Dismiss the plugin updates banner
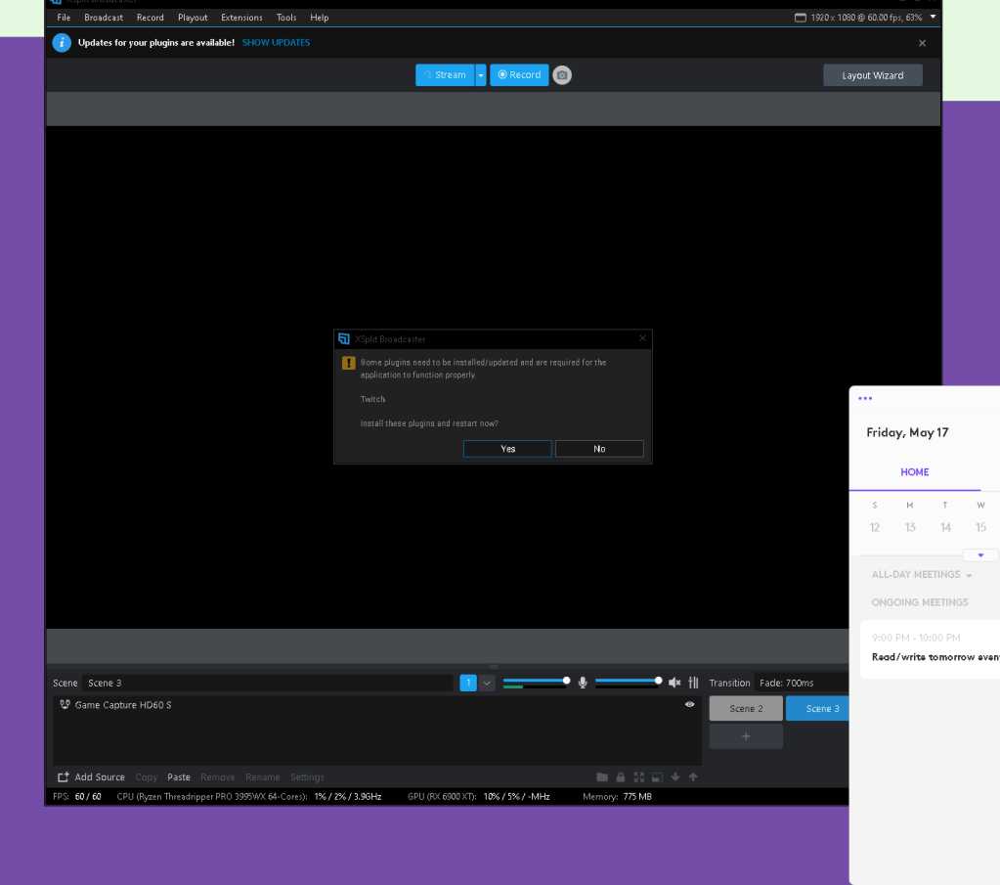Screen dimensions: 1000x885 click(x=922, y=43)
